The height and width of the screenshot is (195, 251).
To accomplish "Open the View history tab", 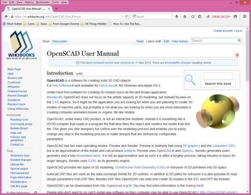I will (180, 41).
